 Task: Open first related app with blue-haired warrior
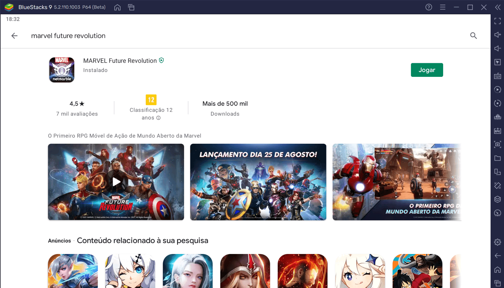pos(73,271)
